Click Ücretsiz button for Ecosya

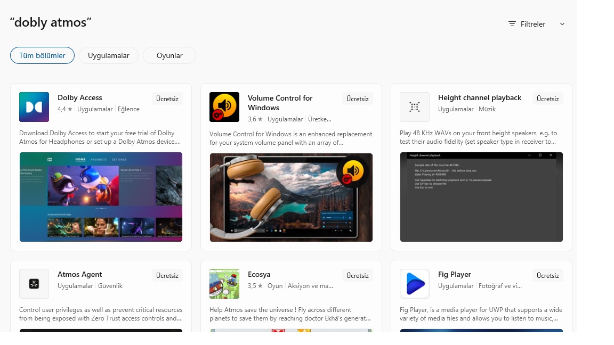click(x=358, y=276)
